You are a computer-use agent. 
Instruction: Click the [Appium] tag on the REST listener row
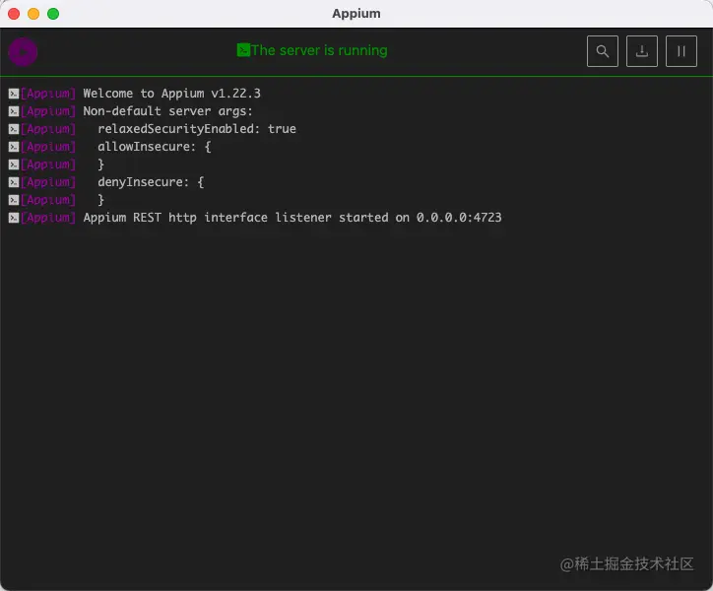[x=47, y=218]
